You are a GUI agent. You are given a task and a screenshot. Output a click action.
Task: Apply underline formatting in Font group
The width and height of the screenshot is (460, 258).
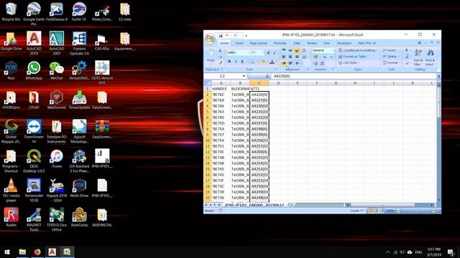click(x=242, y=62)
